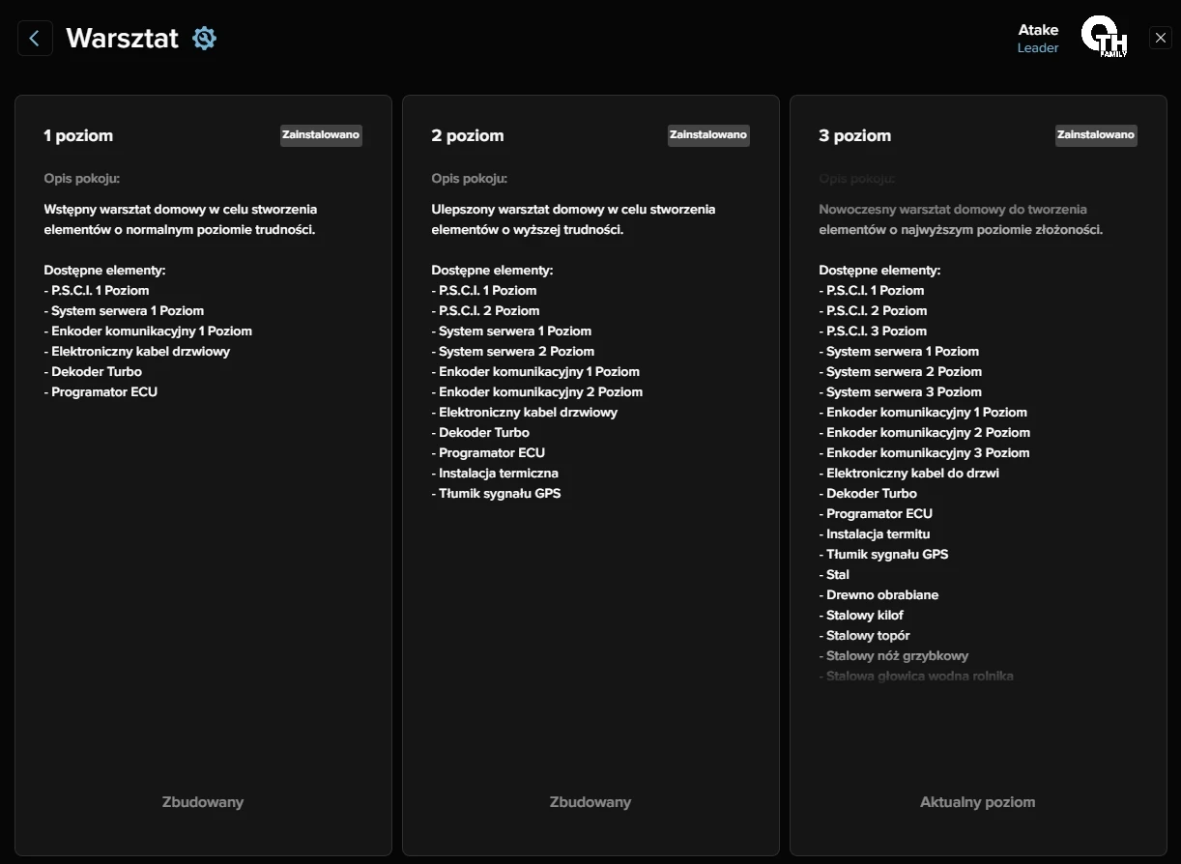Select the 1 poziom card title
1181x864 pixels.
pyautogui.click(x=78, y=136)
